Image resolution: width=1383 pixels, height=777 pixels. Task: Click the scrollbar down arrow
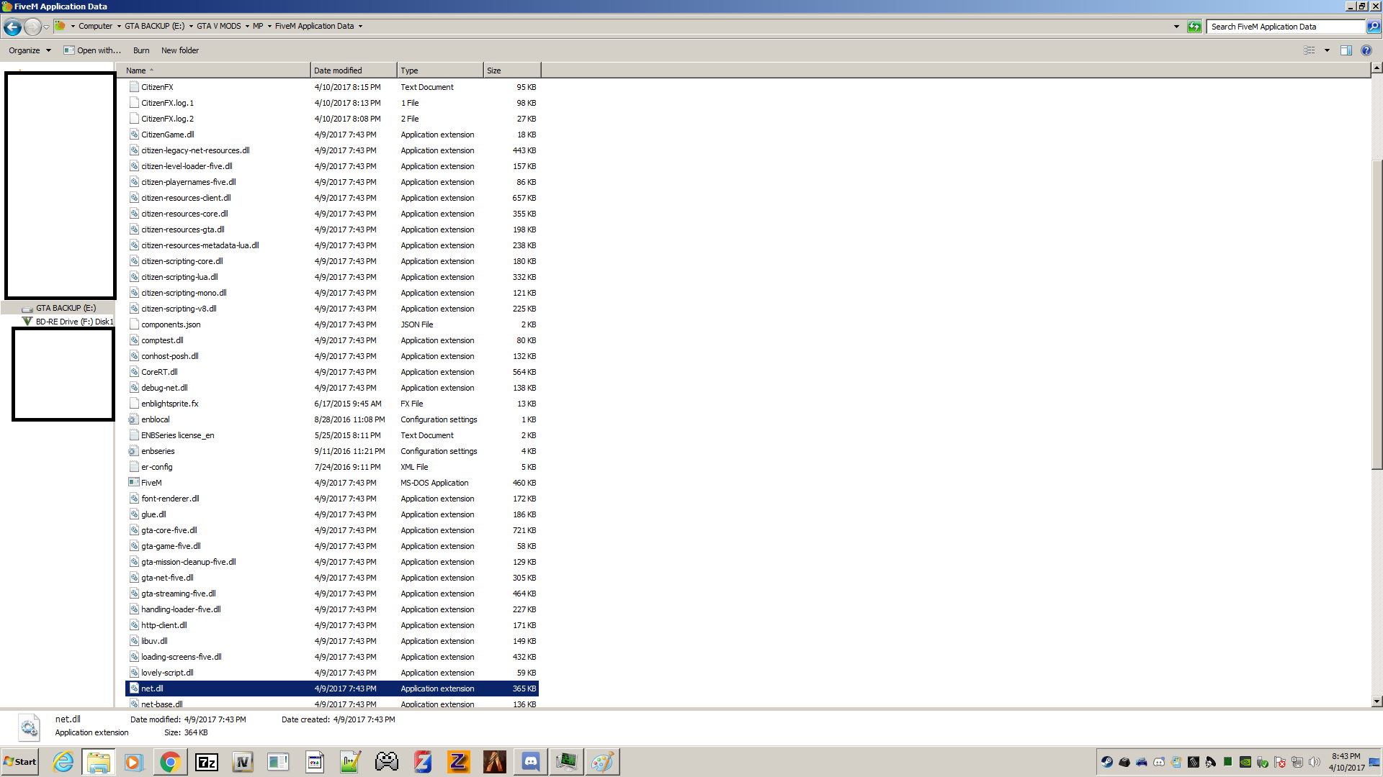1377,701
